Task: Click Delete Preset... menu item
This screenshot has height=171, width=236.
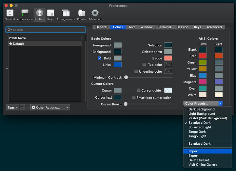Action: [x=207, y=160]
